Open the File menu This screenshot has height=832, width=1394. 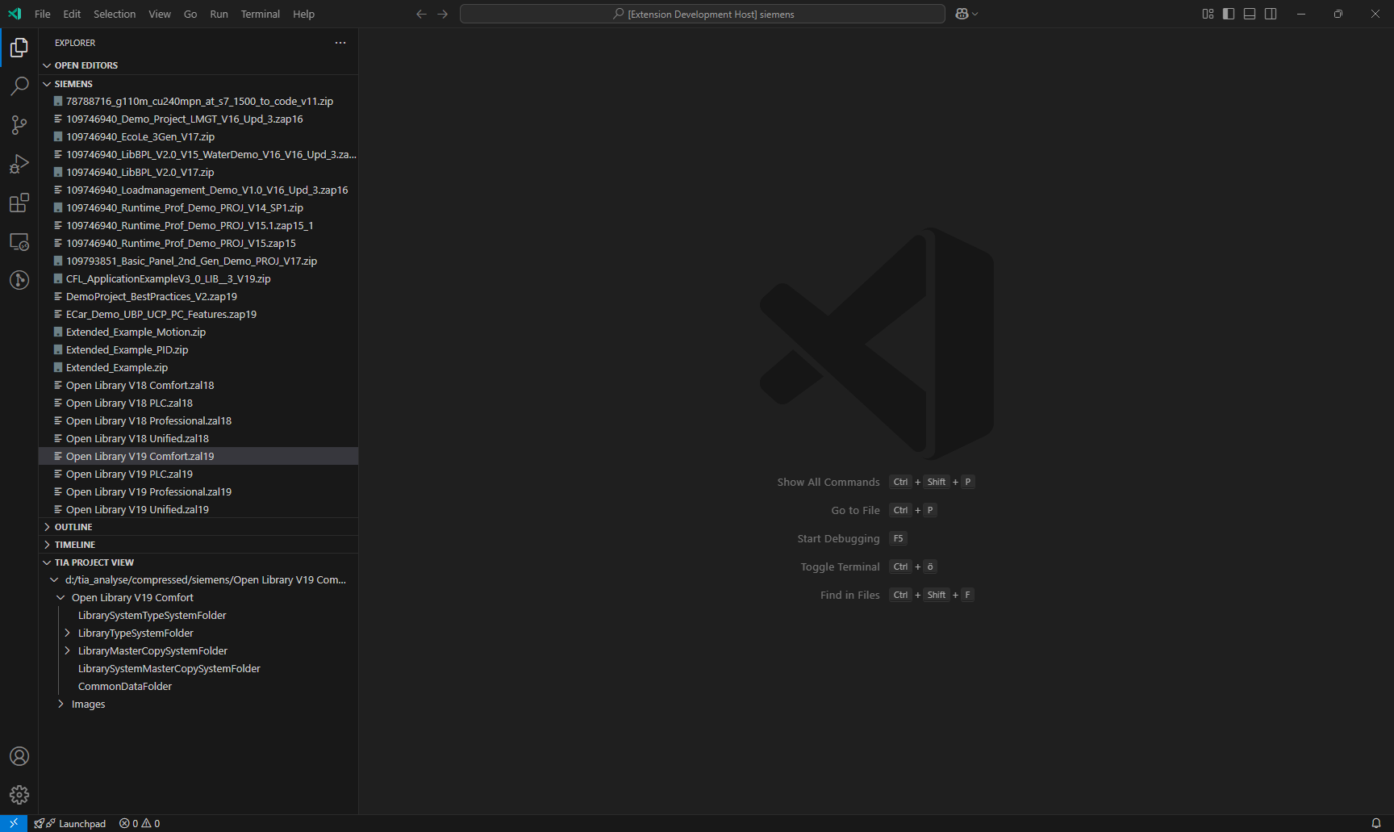click(x=43, y=14)
